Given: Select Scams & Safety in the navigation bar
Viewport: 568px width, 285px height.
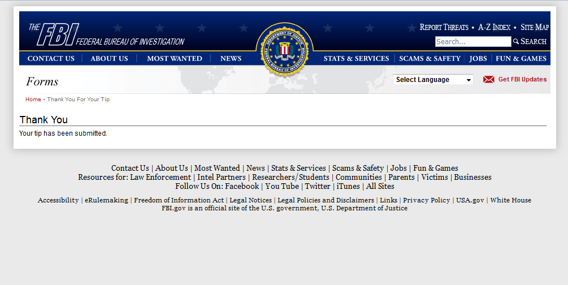Looking at the screenshot, I should [x=430, y=58].
